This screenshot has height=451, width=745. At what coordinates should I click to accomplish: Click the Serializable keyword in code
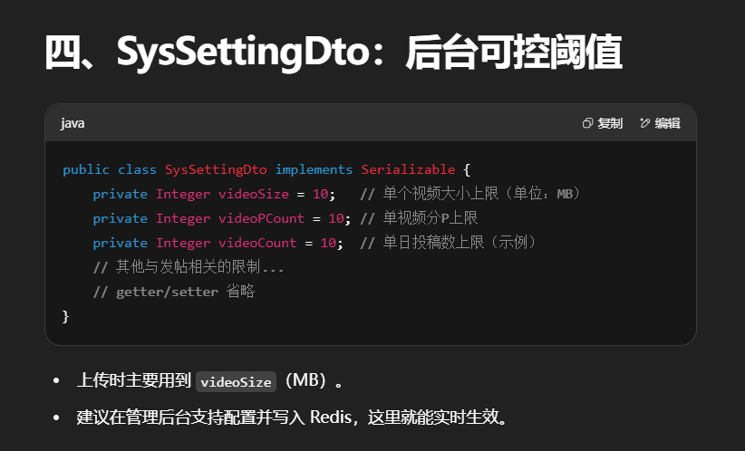pyautogui.click(x=406, y=169)
